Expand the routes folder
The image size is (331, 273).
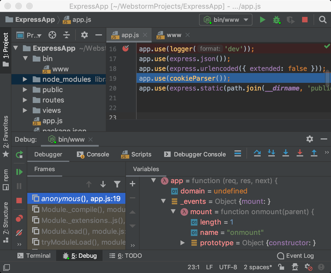[x=25, y=100]
